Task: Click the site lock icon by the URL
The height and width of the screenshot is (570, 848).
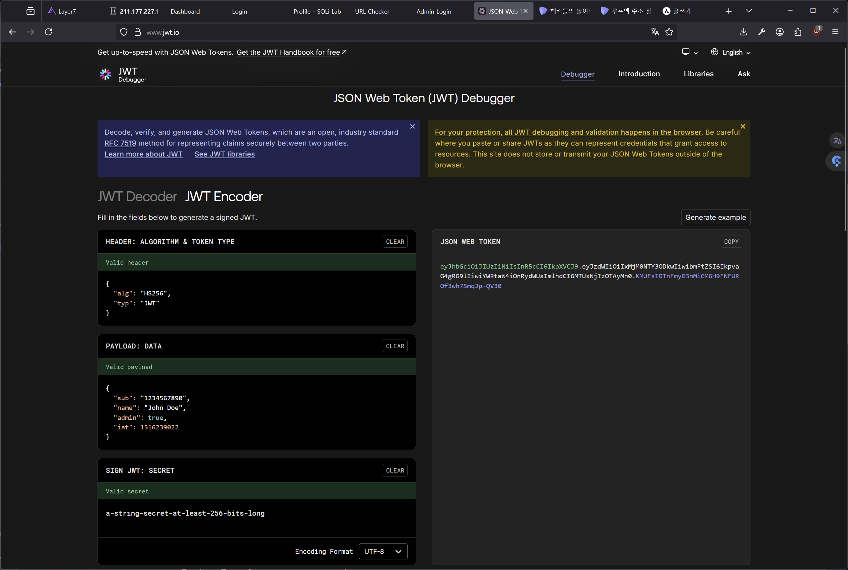Action: [x=137, y=32]
